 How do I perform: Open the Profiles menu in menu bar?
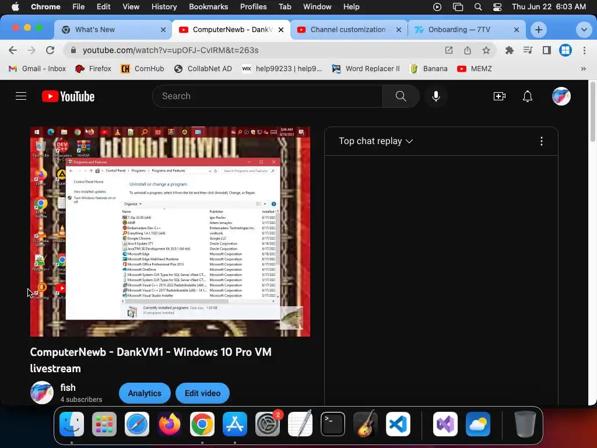pyautogui.click(x=253, y=7)
